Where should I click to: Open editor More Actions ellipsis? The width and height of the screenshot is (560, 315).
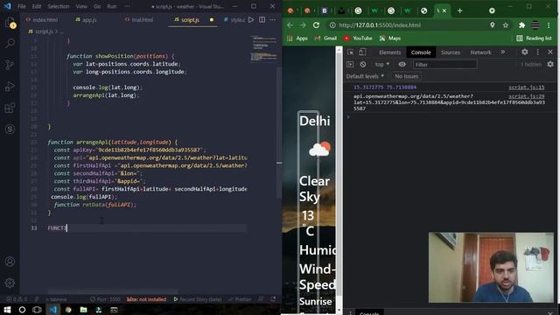(272, 19)
